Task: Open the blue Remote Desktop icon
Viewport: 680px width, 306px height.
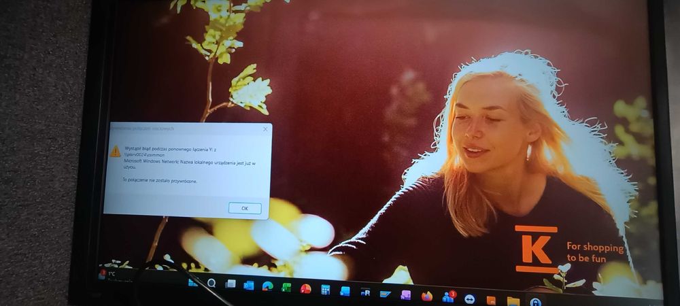Action: (x=345, y=291)
